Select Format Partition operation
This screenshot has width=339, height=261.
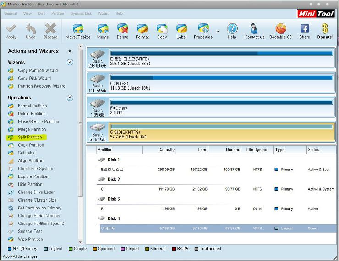pyautogui.click(x=33, y=106)
